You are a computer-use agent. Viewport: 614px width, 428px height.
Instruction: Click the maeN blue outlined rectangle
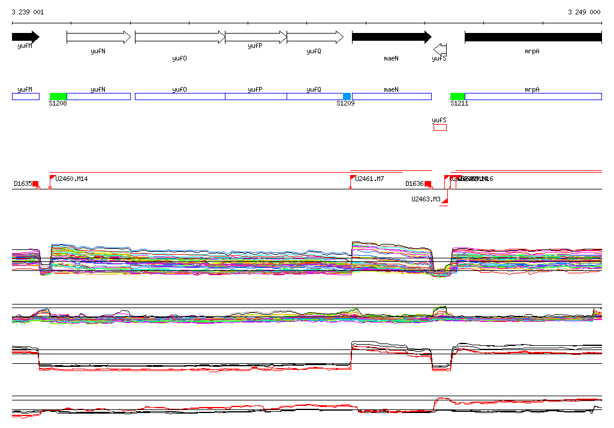pos(392,97)
